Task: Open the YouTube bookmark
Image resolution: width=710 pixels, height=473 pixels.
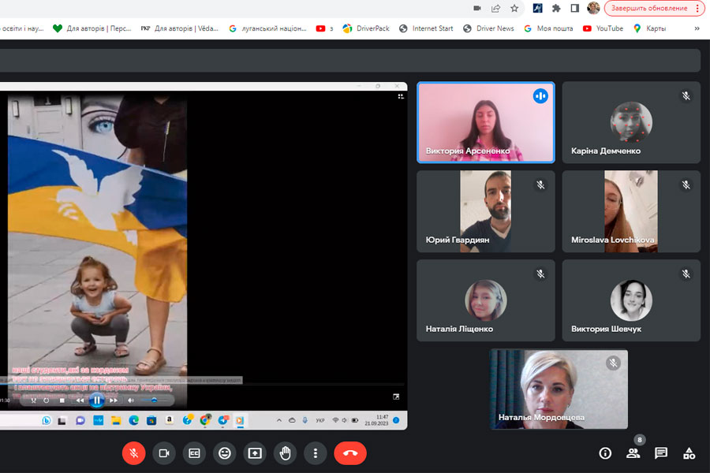Action: [603, 28]
